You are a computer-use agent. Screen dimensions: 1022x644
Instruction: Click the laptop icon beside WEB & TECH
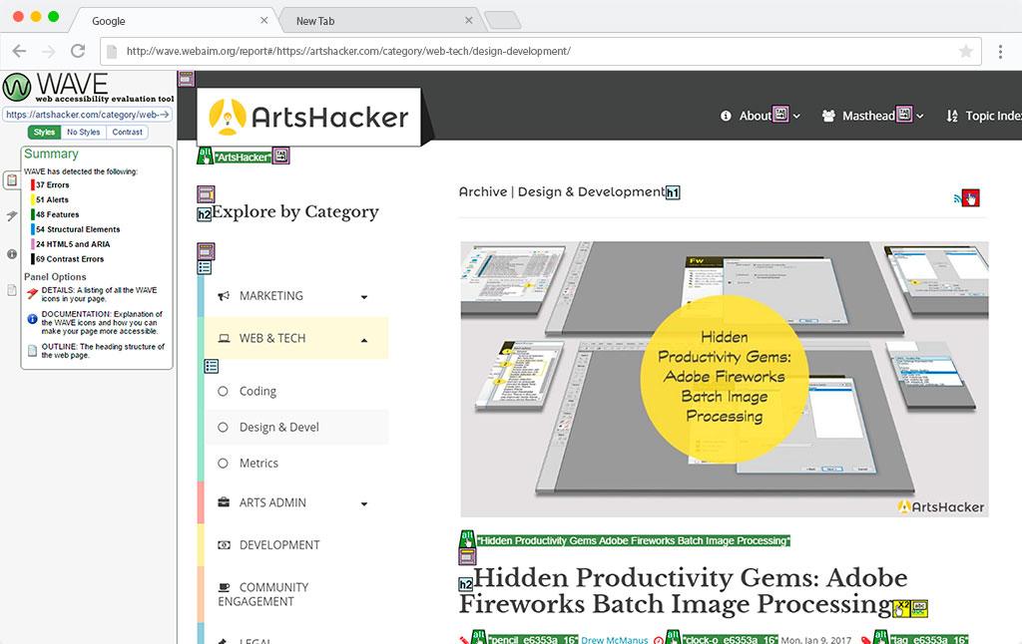(224, 339)
